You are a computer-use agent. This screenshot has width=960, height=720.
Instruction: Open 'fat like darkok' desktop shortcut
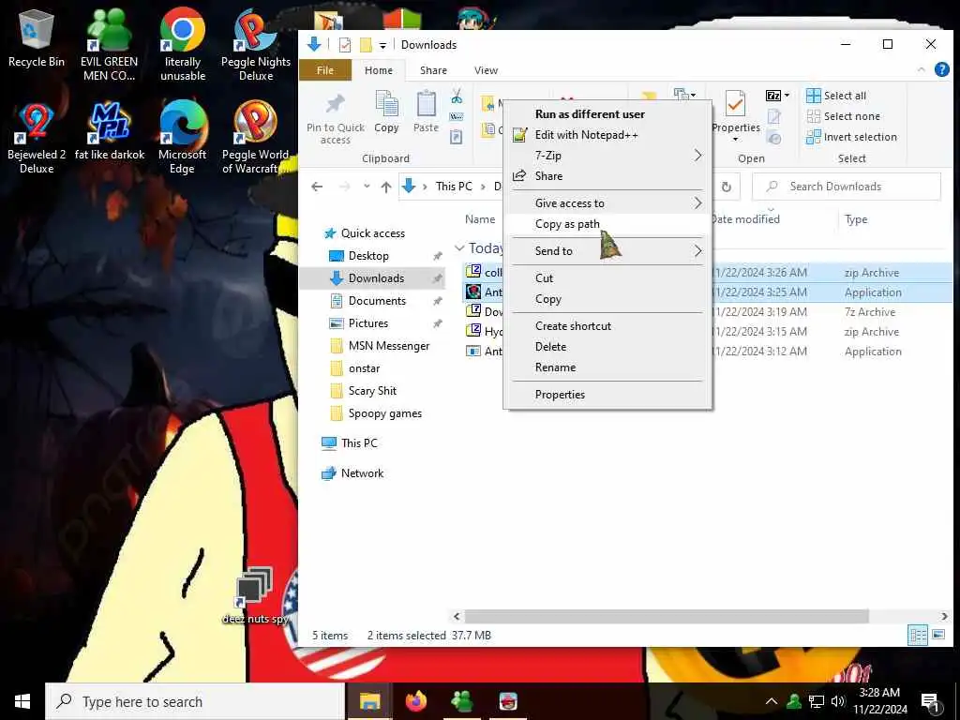pos(110,131)
